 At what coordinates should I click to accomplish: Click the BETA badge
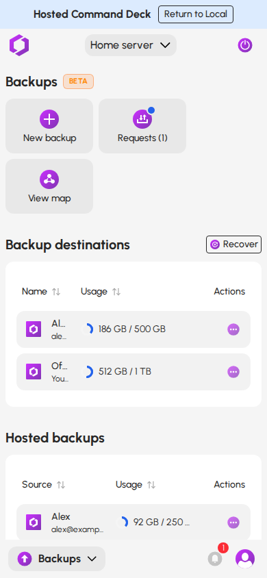click(x=79, y=81)
